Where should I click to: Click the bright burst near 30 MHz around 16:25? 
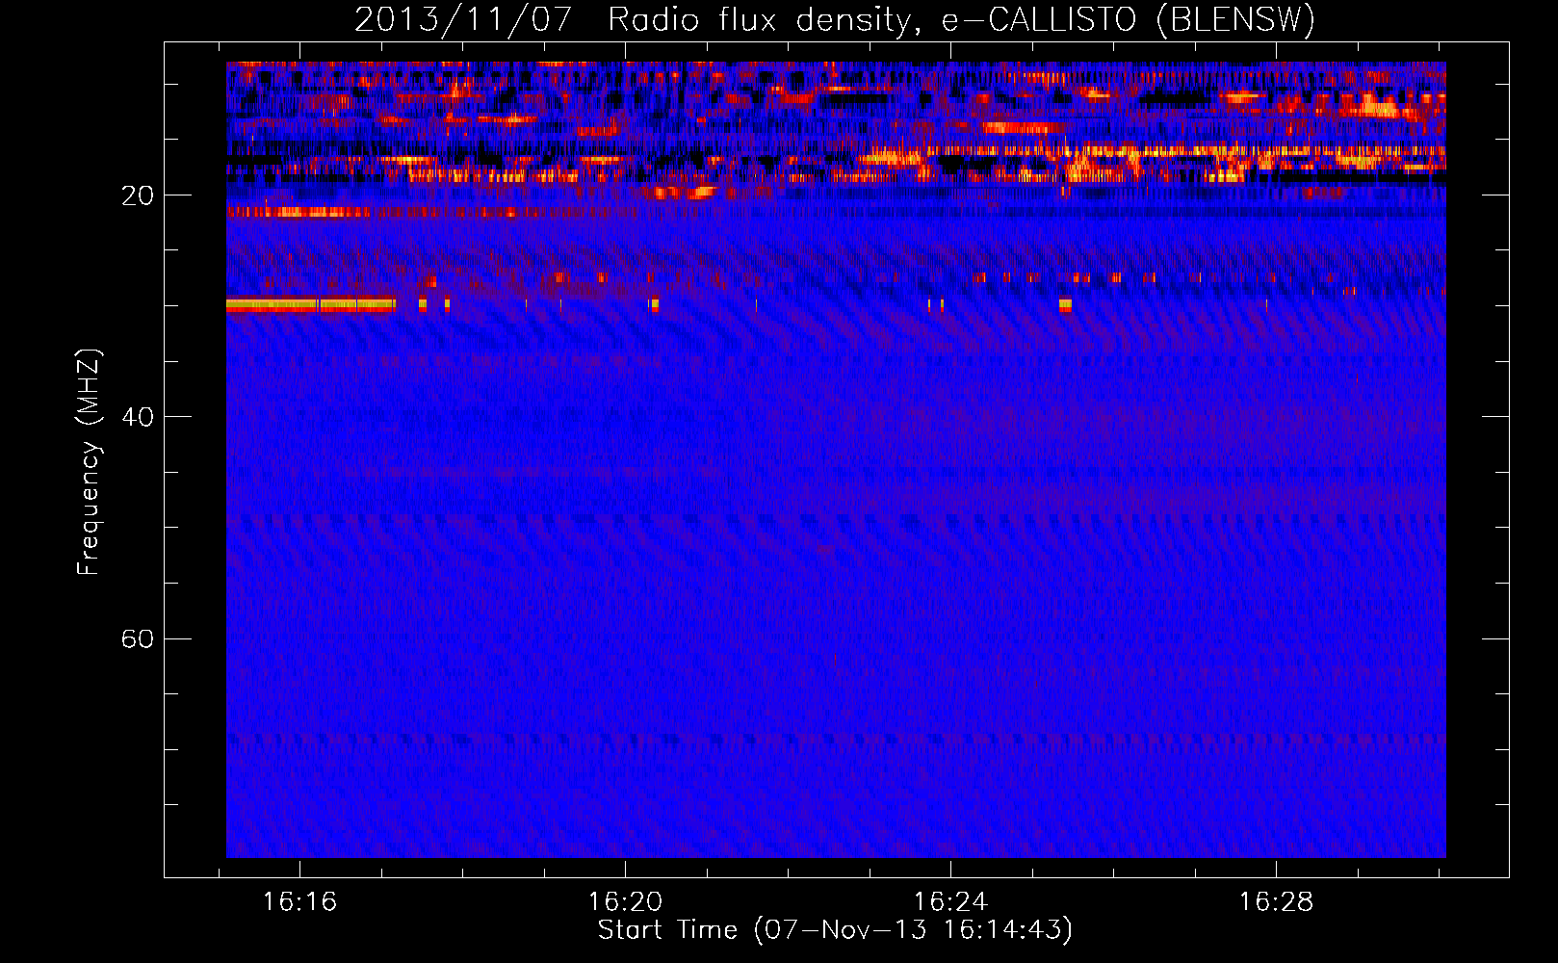[x=1065, y=305]
